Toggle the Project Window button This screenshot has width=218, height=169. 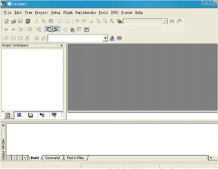click(x=49, y=30)
